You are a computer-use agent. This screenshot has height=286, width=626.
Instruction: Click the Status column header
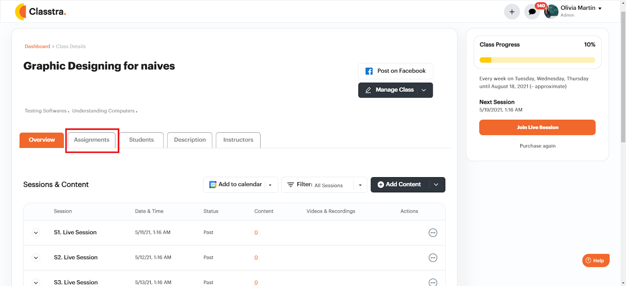(211, 211)
